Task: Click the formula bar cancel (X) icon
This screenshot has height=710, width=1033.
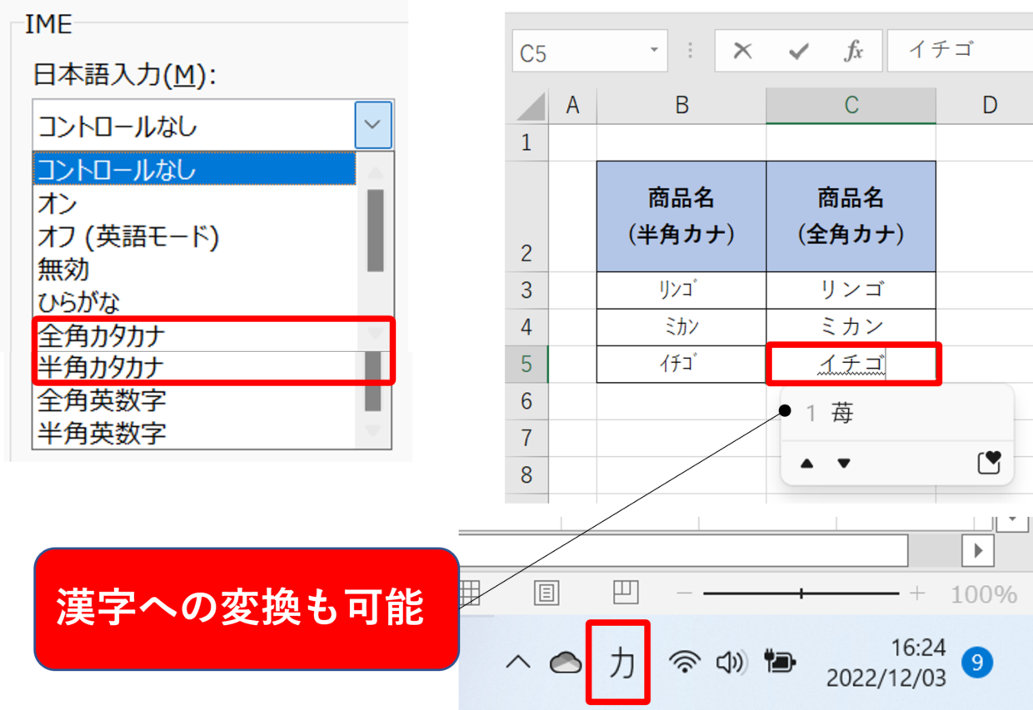Action: tap(741, 52)
